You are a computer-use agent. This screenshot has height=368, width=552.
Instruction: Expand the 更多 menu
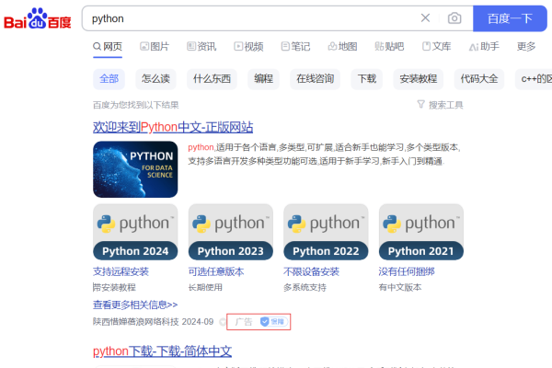(526, 47)
